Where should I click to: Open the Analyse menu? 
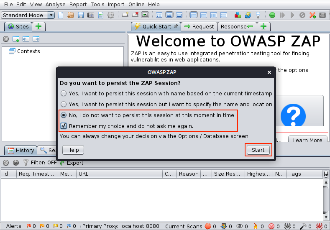55,5
